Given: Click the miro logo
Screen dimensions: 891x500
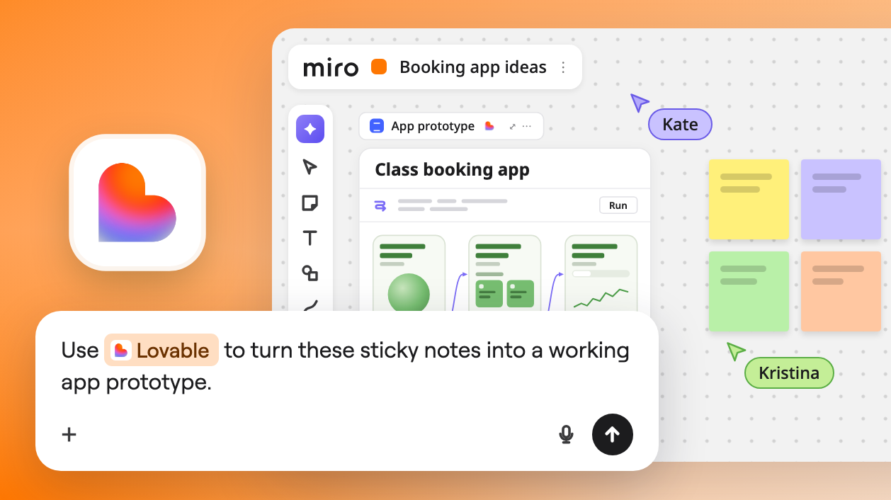Looking at the screenshot, I should tap(331, 67).
